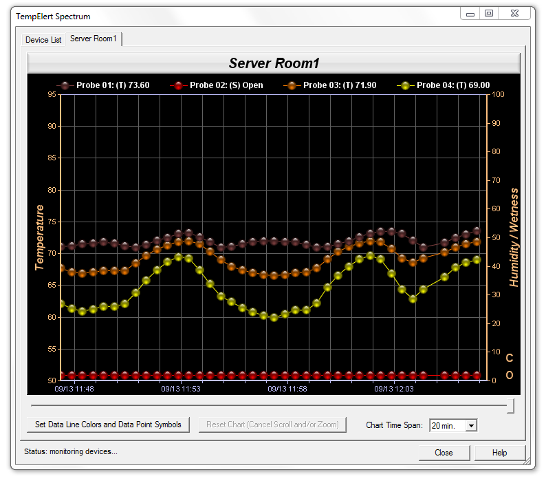
Task: Open Help
Action: (x=500, y=453)
